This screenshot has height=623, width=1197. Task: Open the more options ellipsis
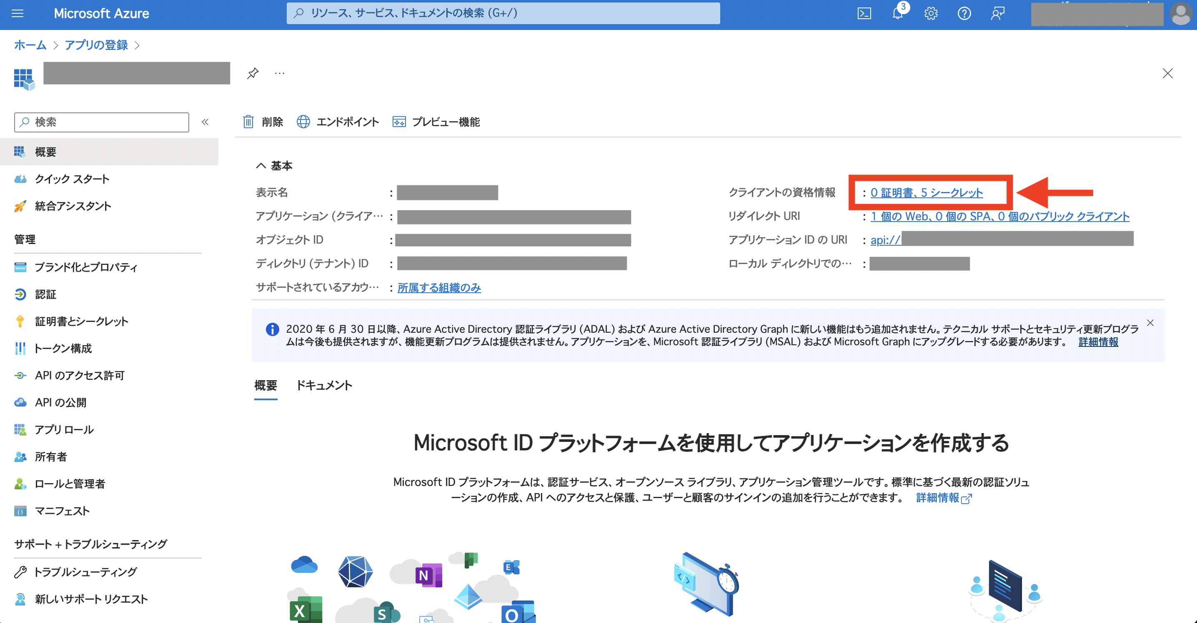[279, 73]
